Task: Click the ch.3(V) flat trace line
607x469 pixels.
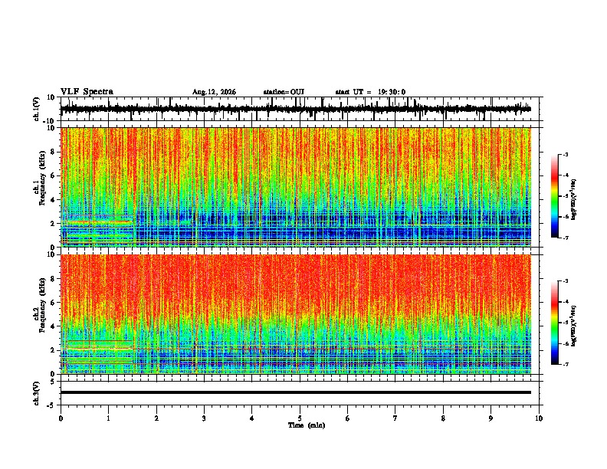Action: click(x=296, y=392)
